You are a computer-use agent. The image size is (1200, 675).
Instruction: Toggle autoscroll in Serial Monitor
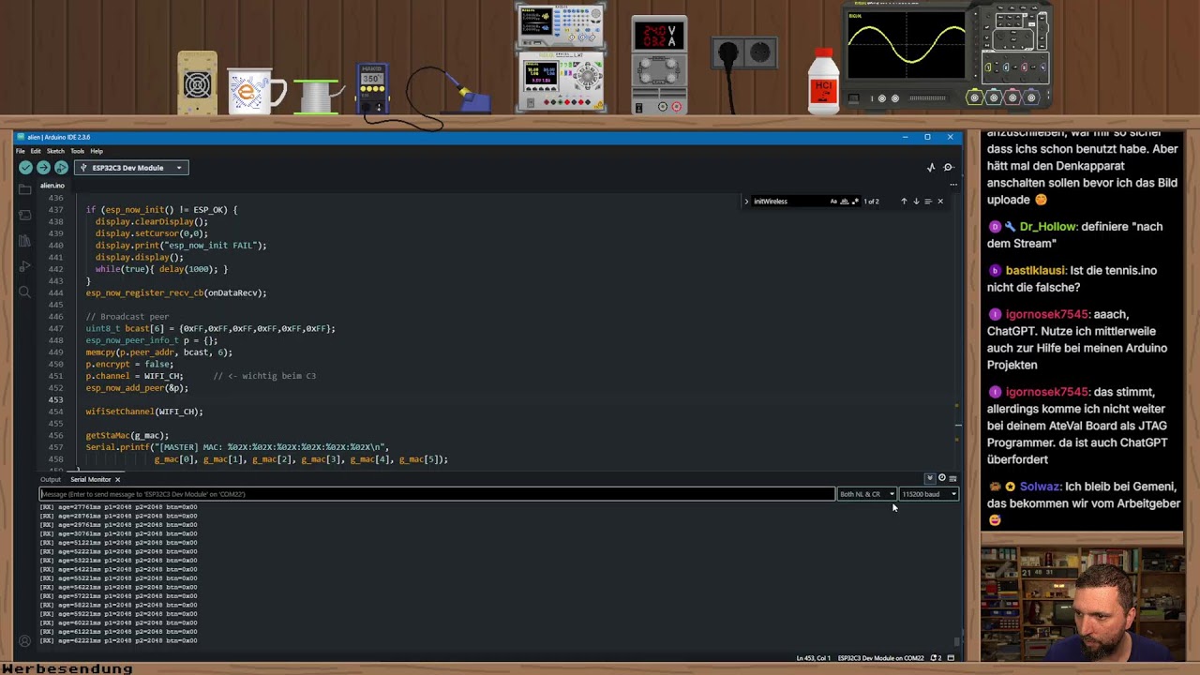(x=930, y=478)
